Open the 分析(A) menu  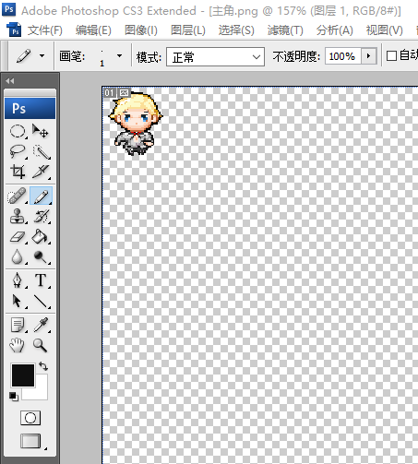[335, 30]
